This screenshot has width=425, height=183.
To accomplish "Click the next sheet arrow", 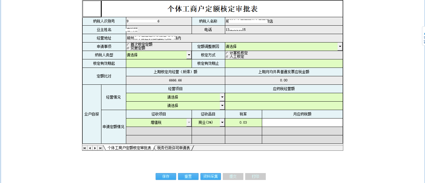I will [94, 148].
